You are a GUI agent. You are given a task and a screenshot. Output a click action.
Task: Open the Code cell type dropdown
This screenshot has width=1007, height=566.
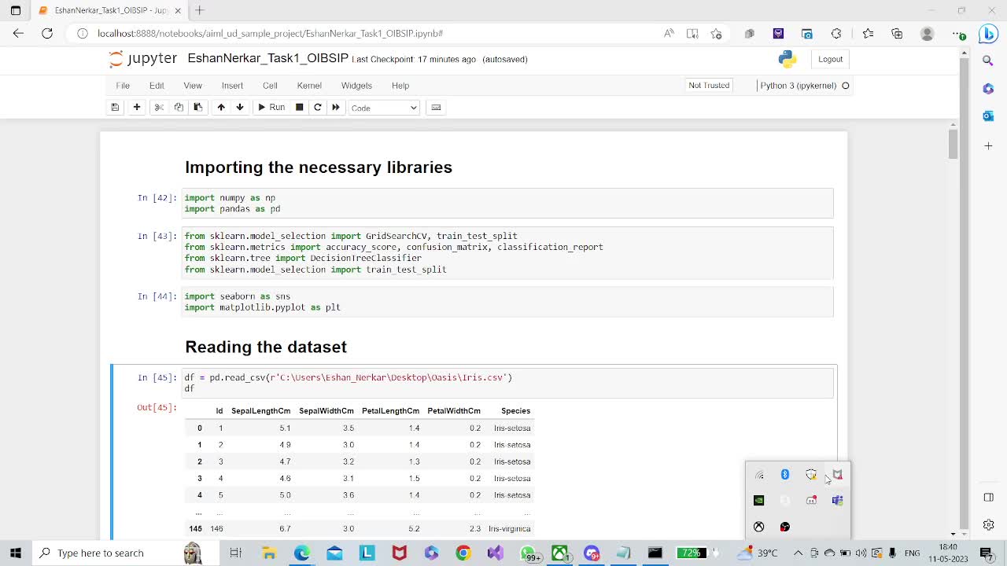pyautogui.click(x=384, y=108)
